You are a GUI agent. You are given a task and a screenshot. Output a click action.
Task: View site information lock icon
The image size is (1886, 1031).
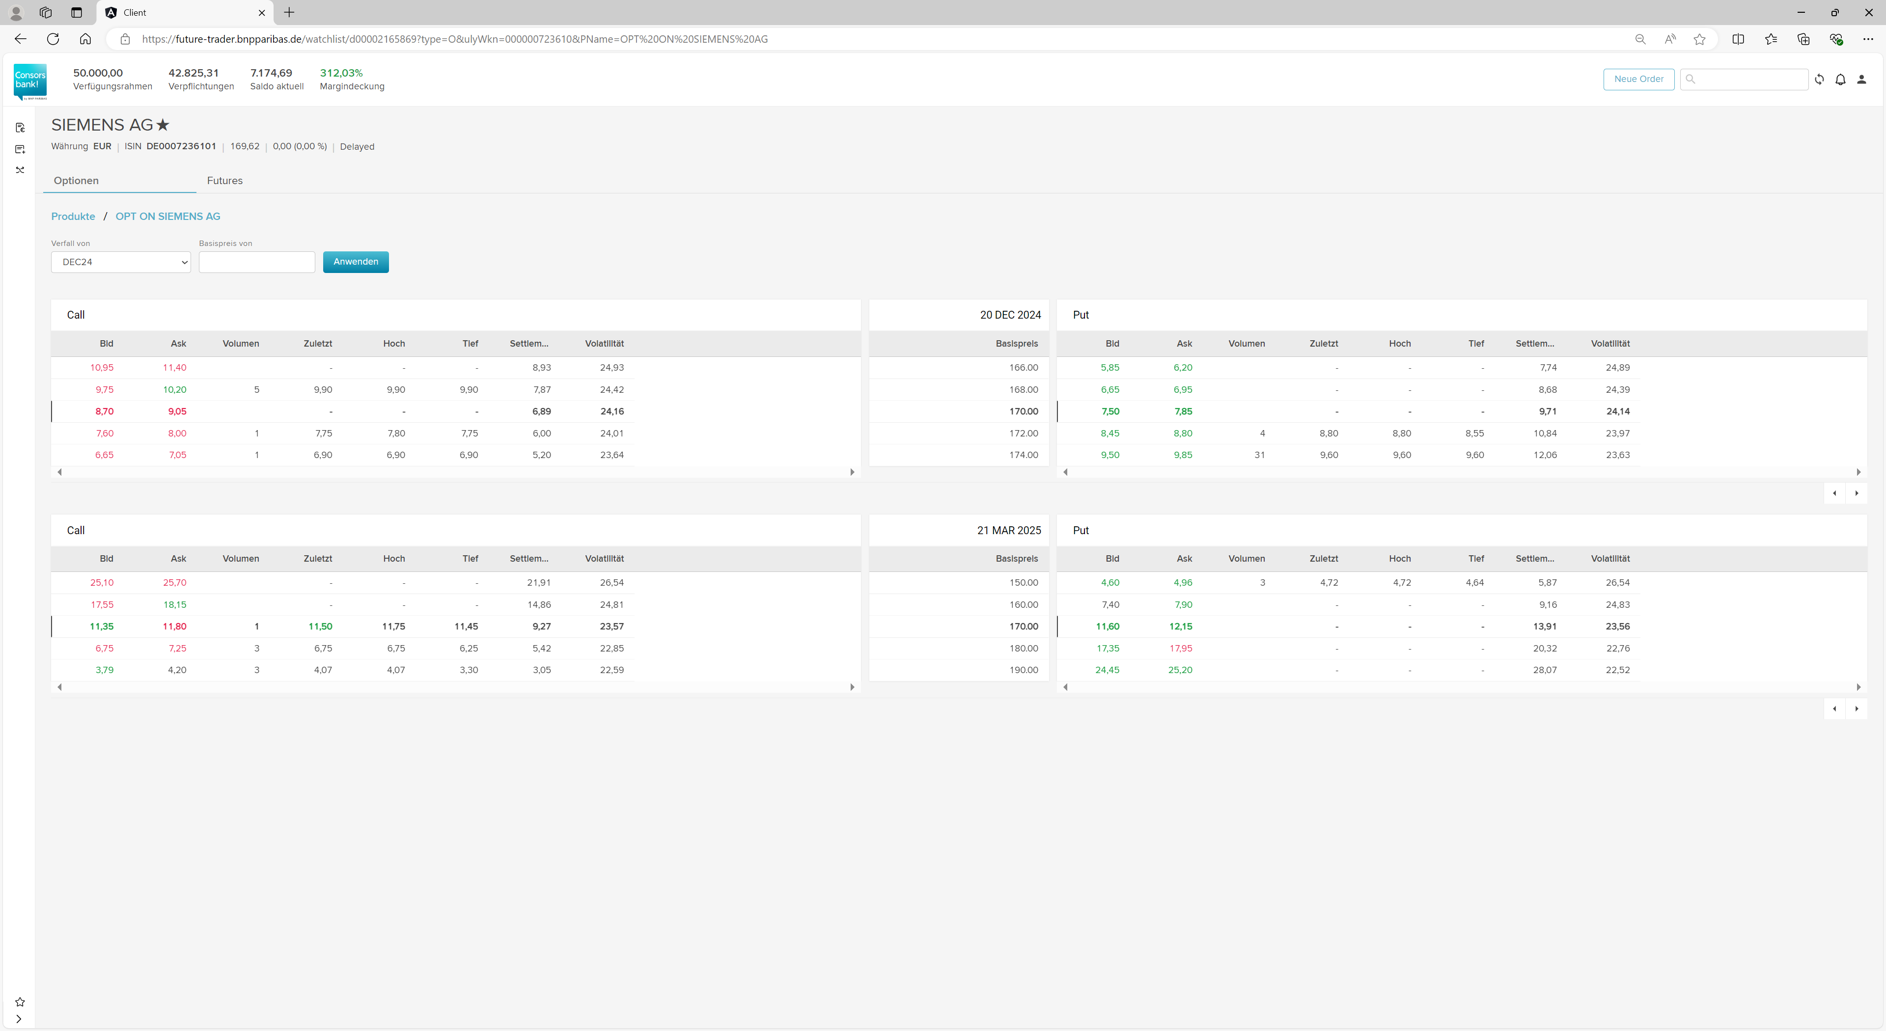[x=125, y=39]
